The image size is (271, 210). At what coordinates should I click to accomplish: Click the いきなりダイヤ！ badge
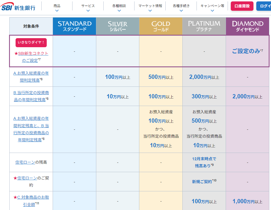pos(31,42)
